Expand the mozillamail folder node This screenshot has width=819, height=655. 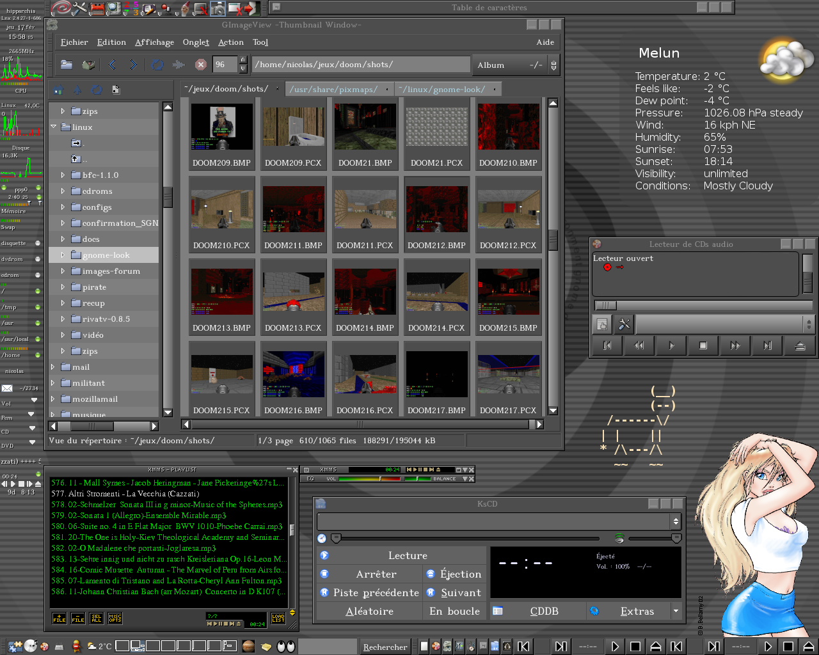[x=53, y=399]
